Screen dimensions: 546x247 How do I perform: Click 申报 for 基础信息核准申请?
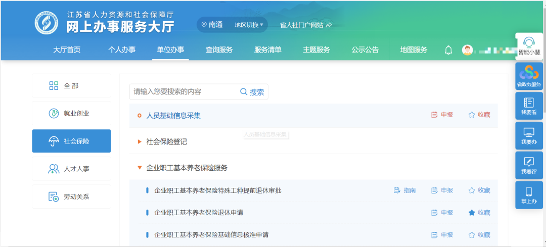(x=442, y=235)
